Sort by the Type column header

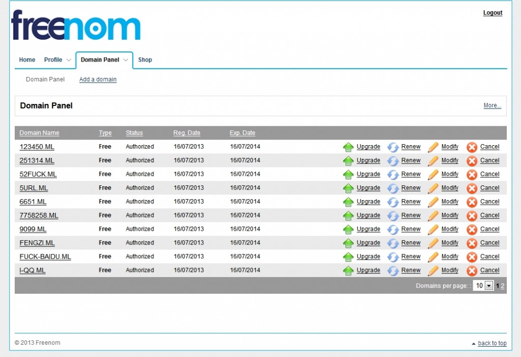click(105, 133)
